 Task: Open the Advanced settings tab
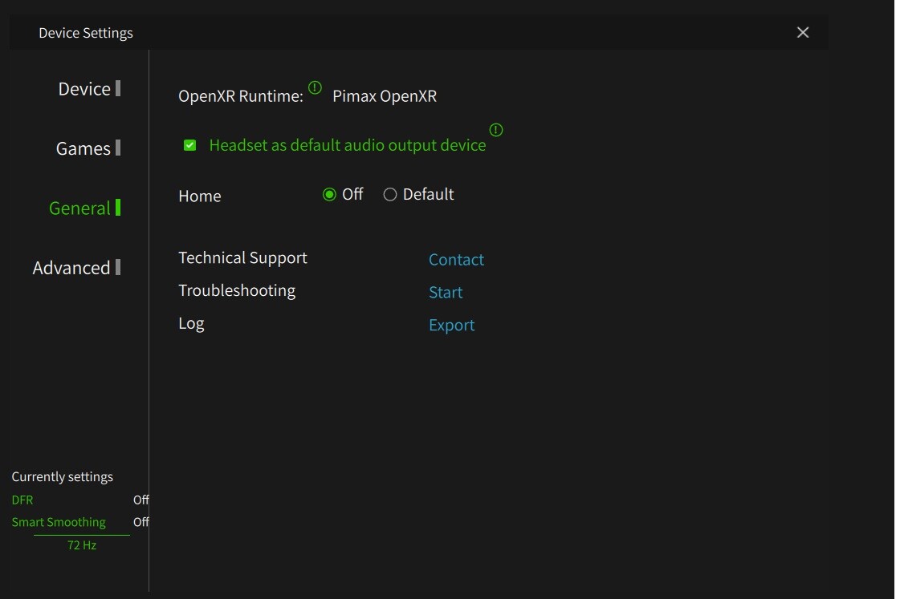coord(71,268)
